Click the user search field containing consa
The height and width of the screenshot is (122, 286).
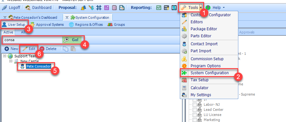32,40
